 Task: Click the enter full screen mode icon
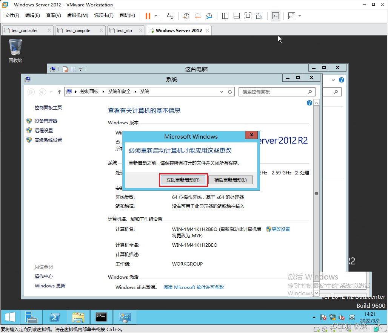(248, 16)
